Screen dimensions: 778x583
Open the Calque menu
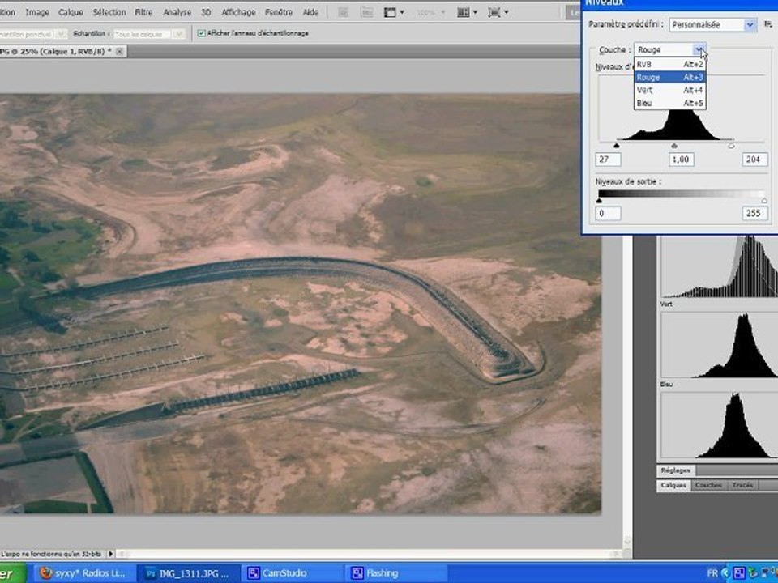(x=71, y=12)
